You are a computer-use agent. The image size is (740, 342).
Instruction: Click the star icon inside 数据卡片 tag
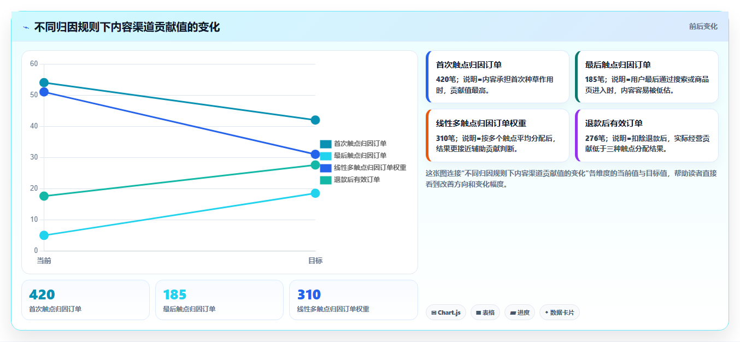point(547,312)
